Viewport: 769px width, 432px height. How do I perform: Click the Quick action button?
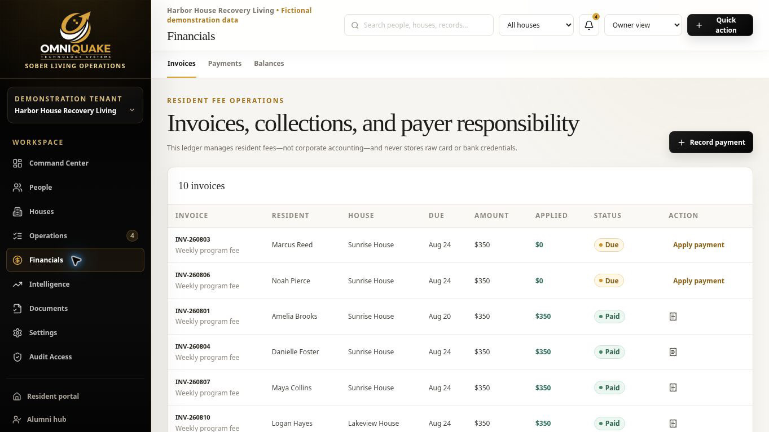(x=720, y=25)
